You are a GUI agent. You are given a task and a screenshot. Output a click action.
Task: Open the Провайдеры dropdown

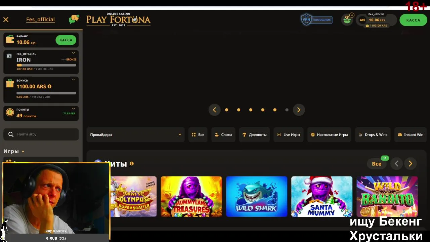pos(135,134)
